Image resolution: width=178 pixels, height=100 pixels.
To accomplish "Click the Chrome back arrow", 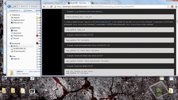I will tap(44, 7).
